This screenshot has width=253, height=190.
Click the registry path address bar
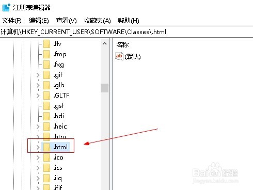click(x=126, y=32)
